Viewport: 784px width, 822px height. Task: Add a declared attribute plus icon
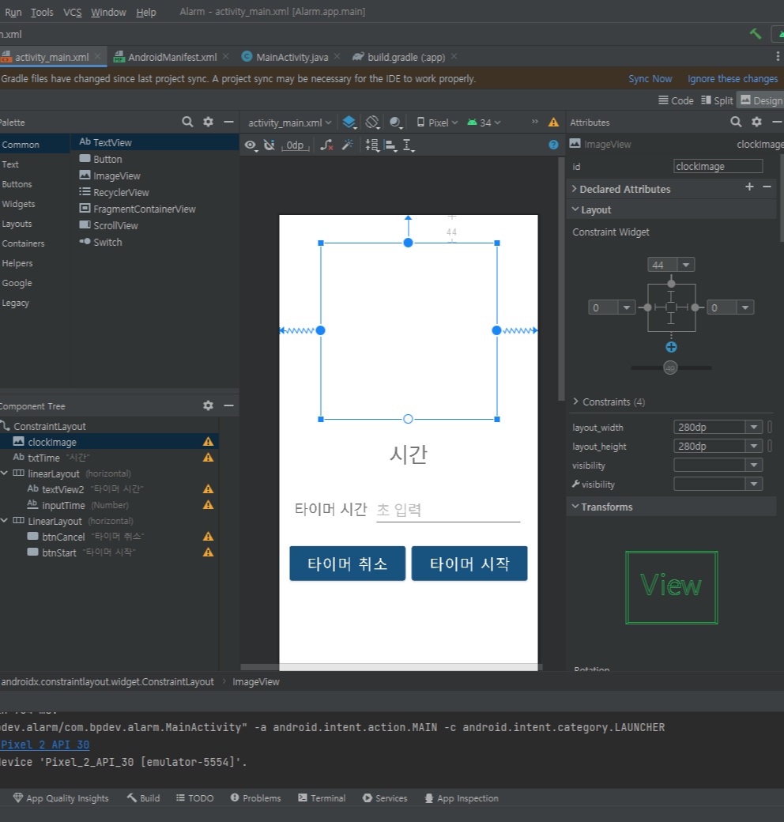coord(749,187)
